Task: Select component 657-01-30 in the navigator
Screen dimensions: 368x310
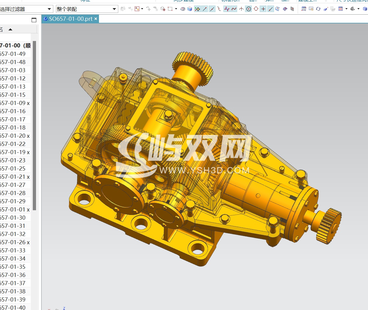Action: pyautogui.click(x=13, y=218)
